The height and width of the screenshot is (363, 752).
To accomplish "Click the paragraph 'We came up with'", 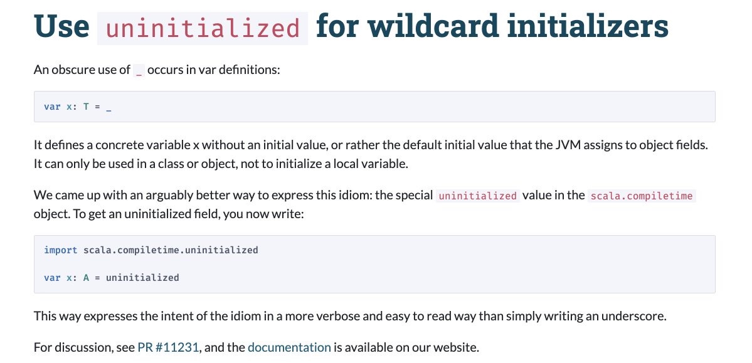I will pyautogui.click(x=365, y=204).
